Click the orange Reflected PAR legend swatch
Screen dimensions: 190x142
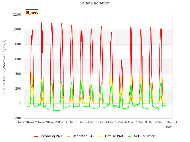(69, 137)
